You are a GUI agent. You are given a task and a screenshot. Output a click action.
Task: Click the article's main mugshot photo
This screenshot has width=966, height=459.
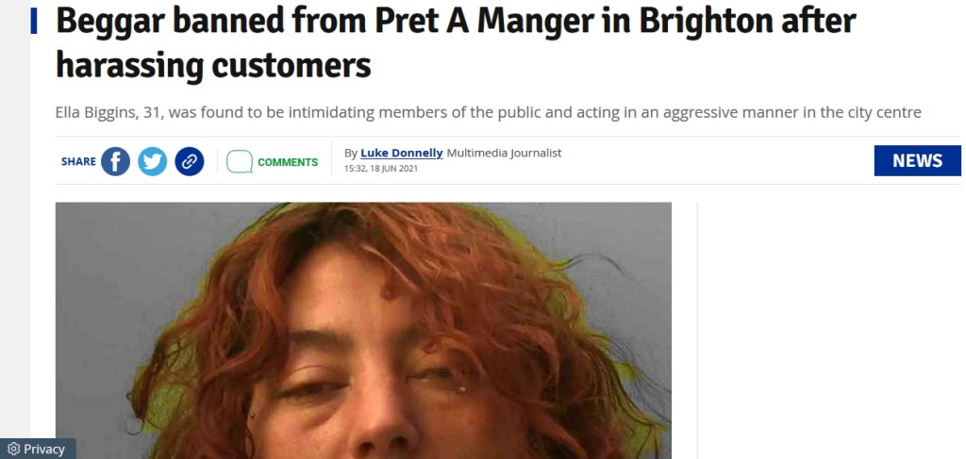363,331
